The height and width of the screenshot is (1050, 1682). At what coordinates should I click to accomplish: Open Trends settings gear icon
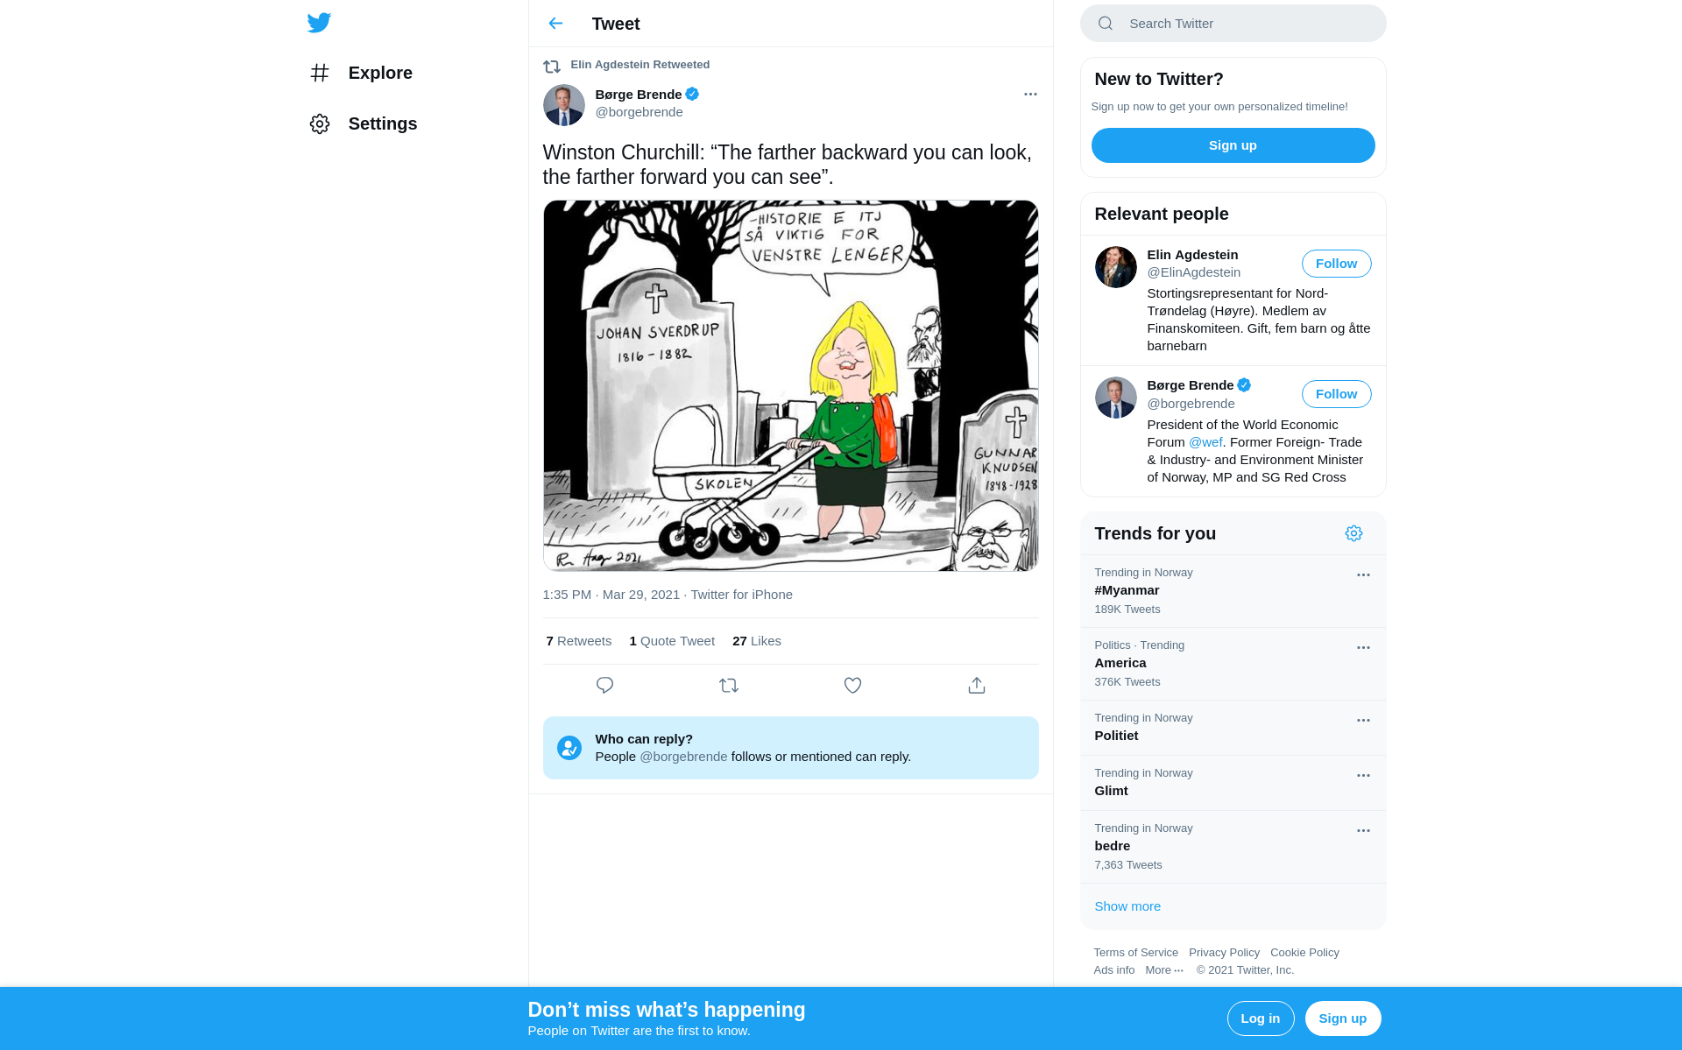tap(1353, 533)
